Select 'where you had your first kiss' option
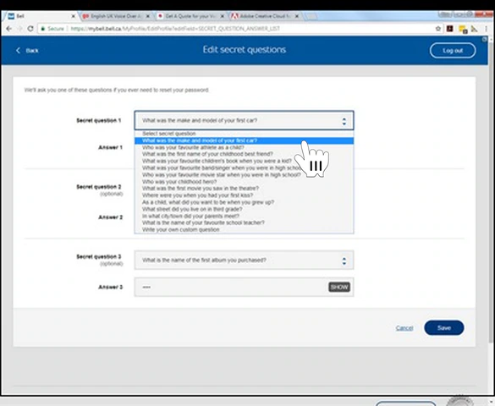This screenshot has height=406, width=495. click(244, 195)
